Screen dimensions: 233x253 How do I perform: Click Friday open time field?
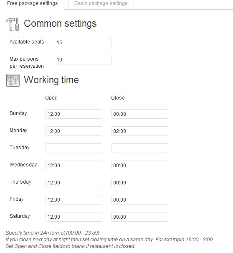pos(74,199)
